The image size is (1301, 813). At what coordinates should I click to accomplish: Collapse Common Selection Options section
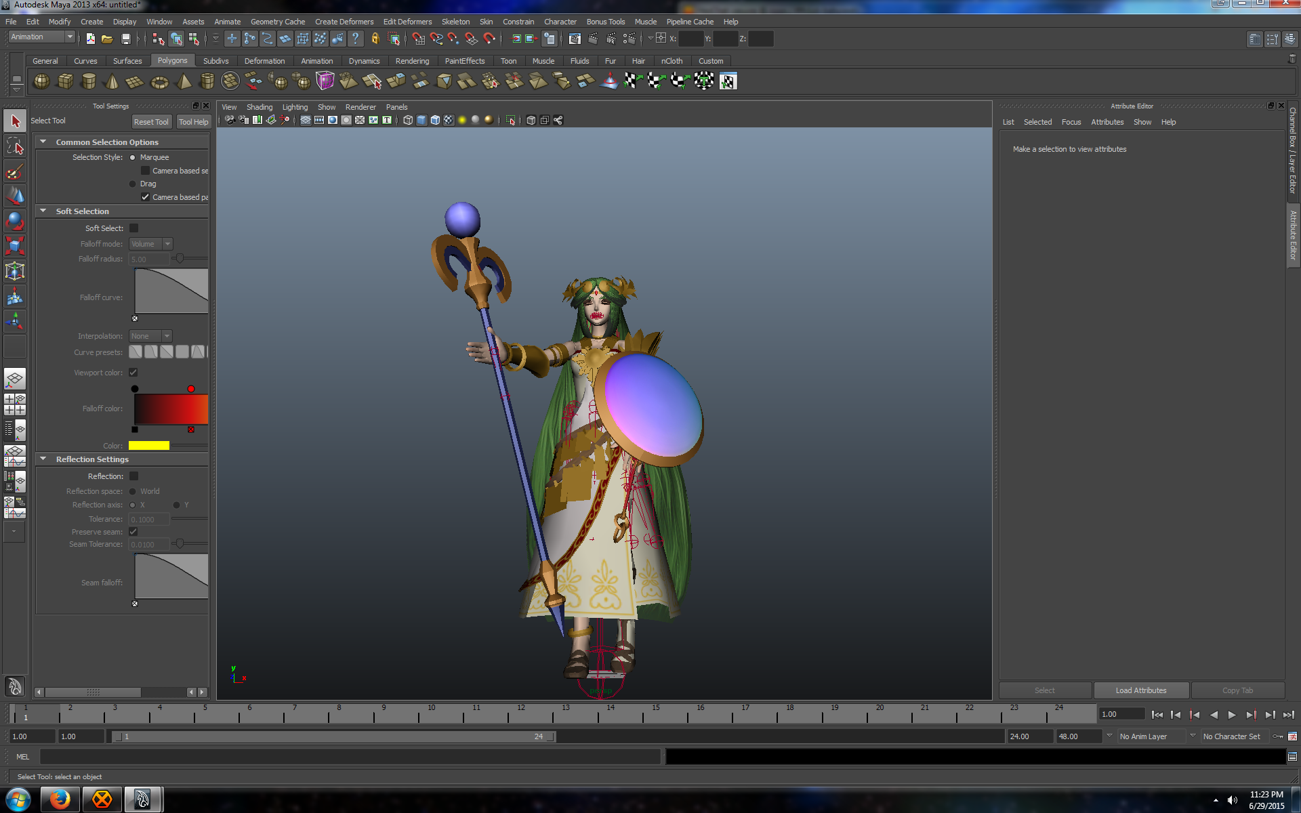coord(43,142)
